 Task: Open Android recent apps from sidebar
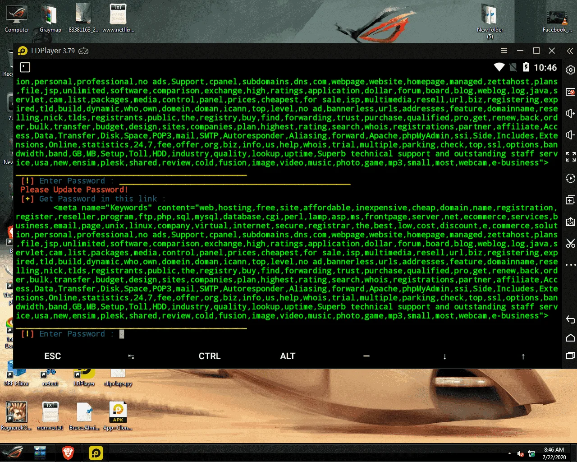[570, 356]
